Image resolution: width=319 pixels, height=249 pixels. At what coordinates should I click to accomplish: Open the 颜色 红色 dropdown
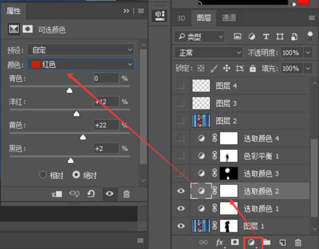[x=81, y=64]
